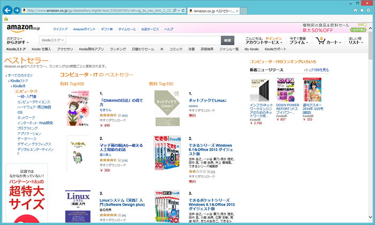Click the Linuxシステム実践入門 book cover
Image resolution: width=375 pixels, height=225 pixels.
click(78, 206)
